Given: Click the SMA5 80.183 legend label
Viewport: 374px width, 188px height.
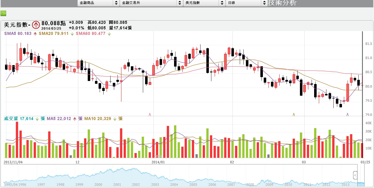Looking at the screenshot, I should click(18, 34).
